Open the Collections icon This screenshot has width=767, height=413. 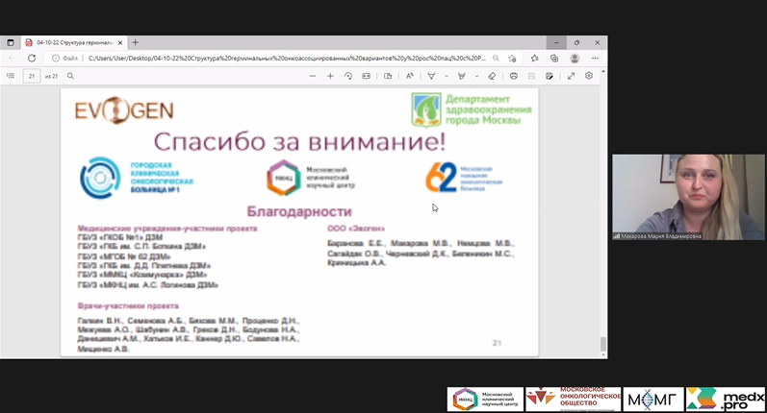tap(554, 58)
